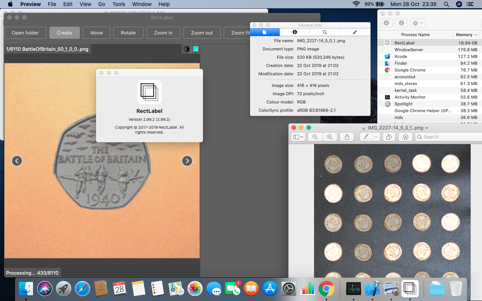Click the next image arrow in RectLabel
Image resolution: width=482 pixels, height=301 pixels.
pyautogui.click(x=187, y=161)
